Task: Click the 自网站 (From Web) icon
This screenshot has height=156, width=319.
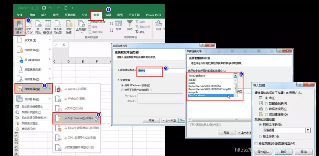Action: (38, 24)
